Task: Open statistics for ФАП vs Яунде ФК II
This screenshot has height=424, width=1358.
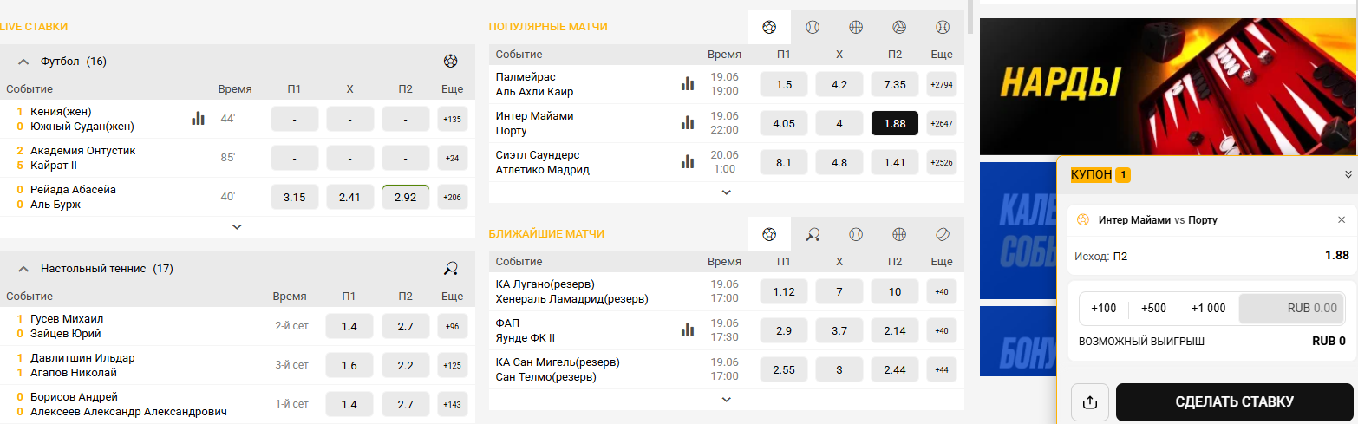Action: pyautogui.click(x=688, y=330)
